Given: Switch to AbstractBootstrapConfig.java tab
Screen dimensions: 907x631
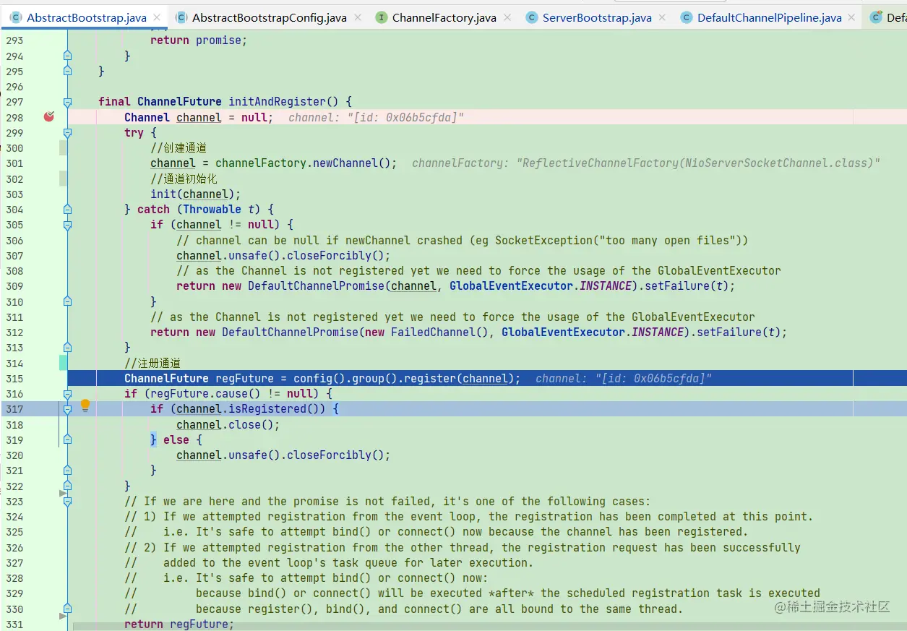Looking at the screenshot, I should 269,17.
